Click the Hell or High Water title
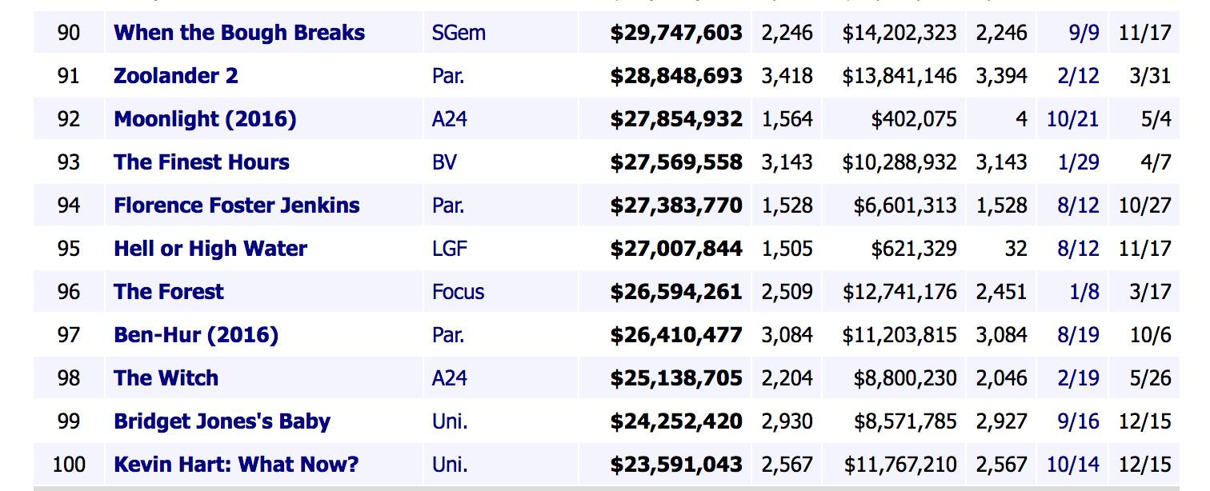 (x=210, y=249)
